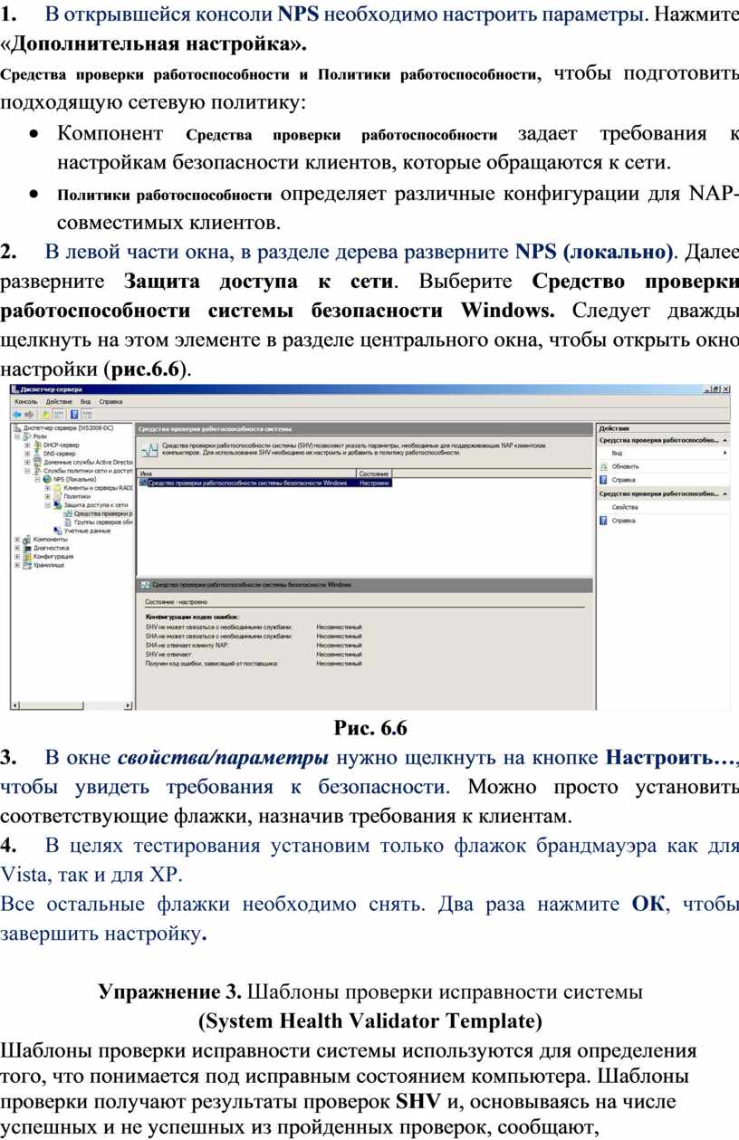Click the green Обновить icon in Actions

603,466
